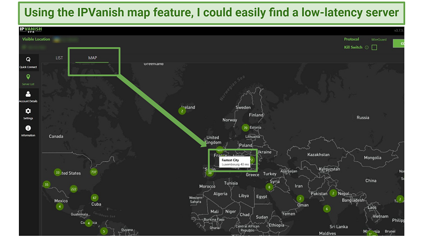Select the US server marker 33
Screen dimensions: 423x238
[57, 172]
